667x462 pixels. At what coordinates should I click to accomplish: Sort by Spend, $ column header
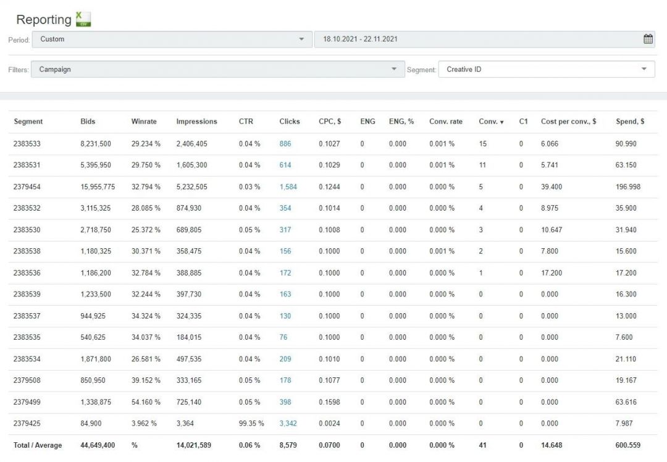[x=630, y=122]
